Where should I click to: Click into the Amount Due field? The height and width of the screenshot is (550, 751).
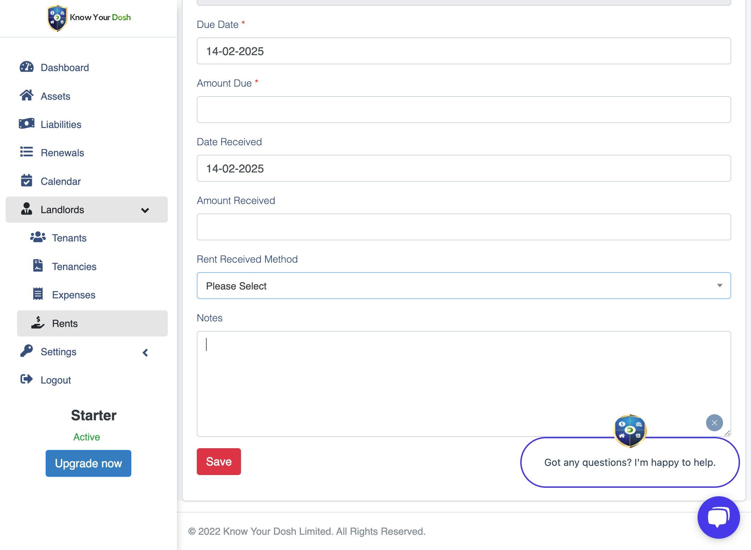[464, 110]
